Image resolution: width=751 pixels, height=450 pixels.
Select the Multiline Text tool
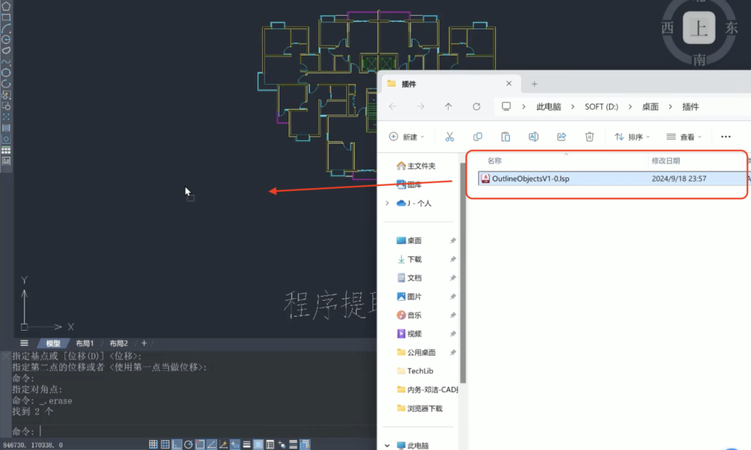click(6, 160)
